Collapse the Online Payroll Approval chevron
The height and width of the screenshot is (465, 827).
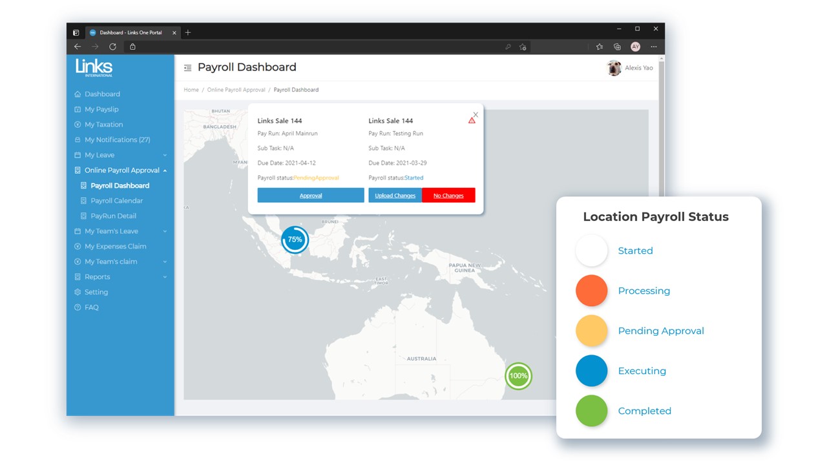165,170
